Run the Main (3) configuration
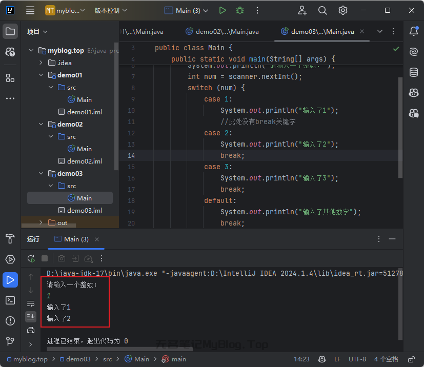 coord(223,11)
